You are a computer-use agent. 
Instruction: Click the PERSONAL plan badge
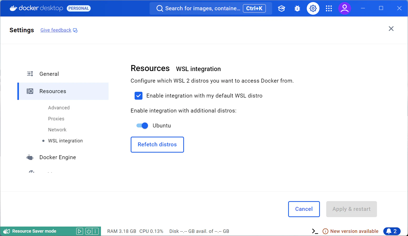tap(79, 8)
